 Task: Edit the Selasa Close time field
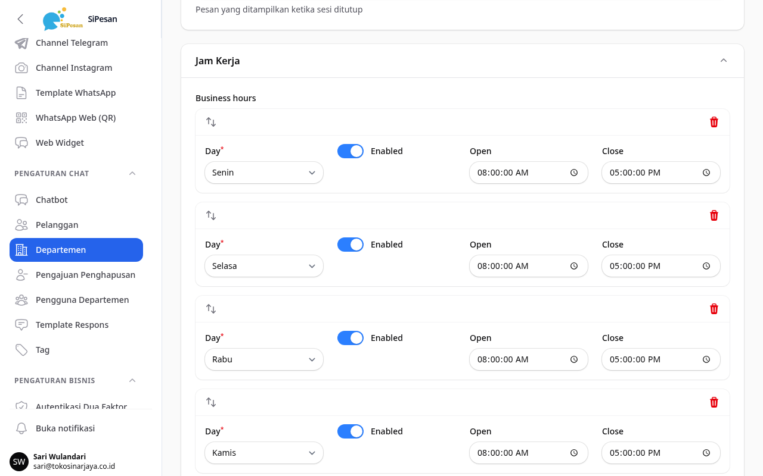coord(661,266)
